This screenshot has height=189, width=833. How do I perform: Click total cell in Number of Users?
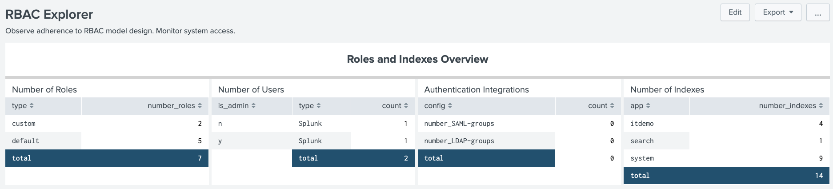point(321,158)
